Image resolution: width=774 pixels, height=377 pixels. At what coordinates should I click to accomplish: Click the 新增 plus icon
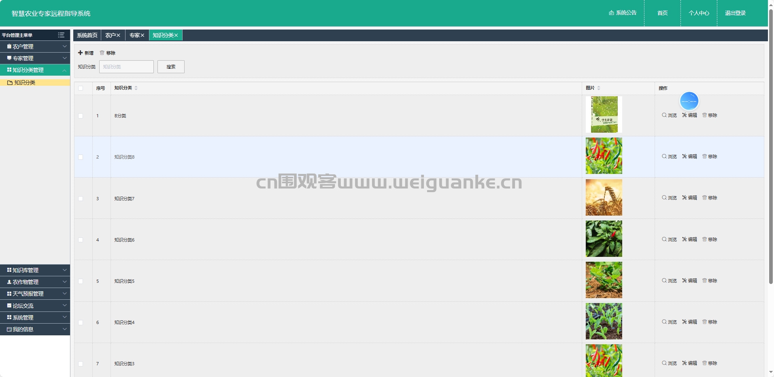[x=80, y=53]
